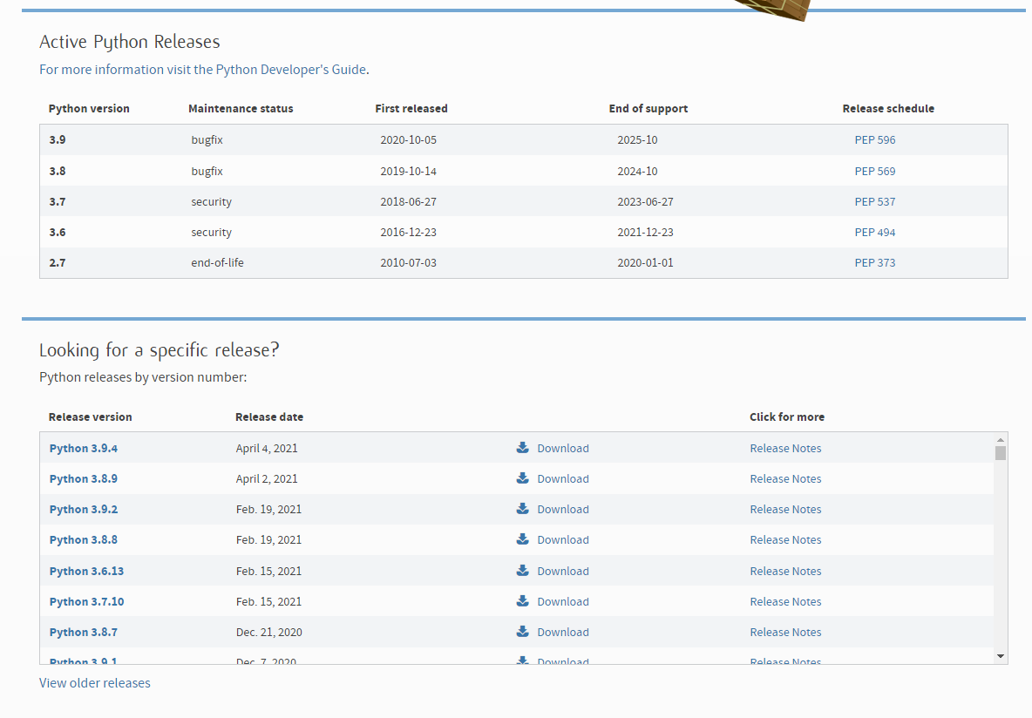Click the Release schedule column header
The height and width of the screenshot is (718, 1032).
tap(888, 109)
